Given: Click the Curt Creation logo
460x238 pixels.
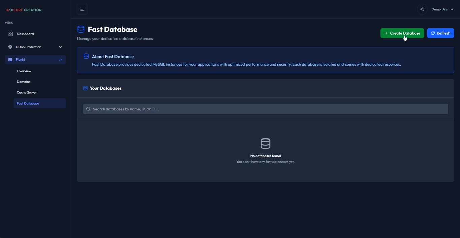Looking at the screenshot, I should (24, 10).
